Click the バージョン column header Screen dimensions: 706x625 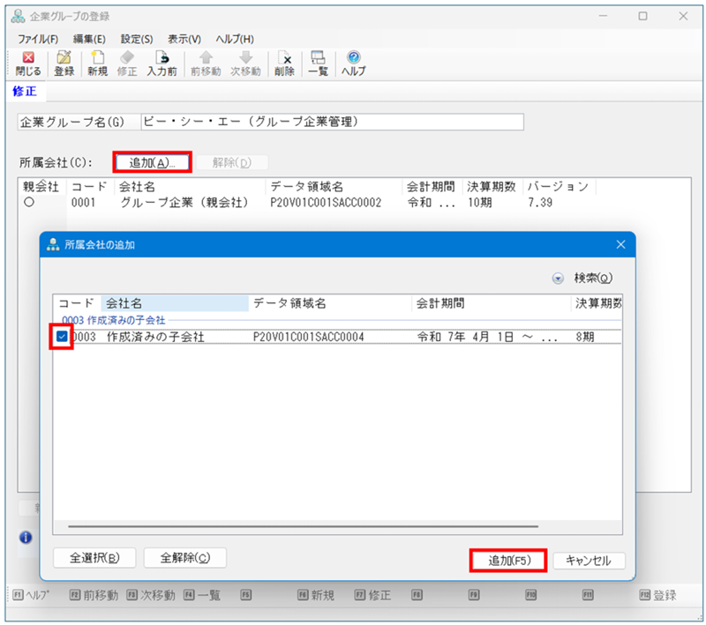click(559, 187)
